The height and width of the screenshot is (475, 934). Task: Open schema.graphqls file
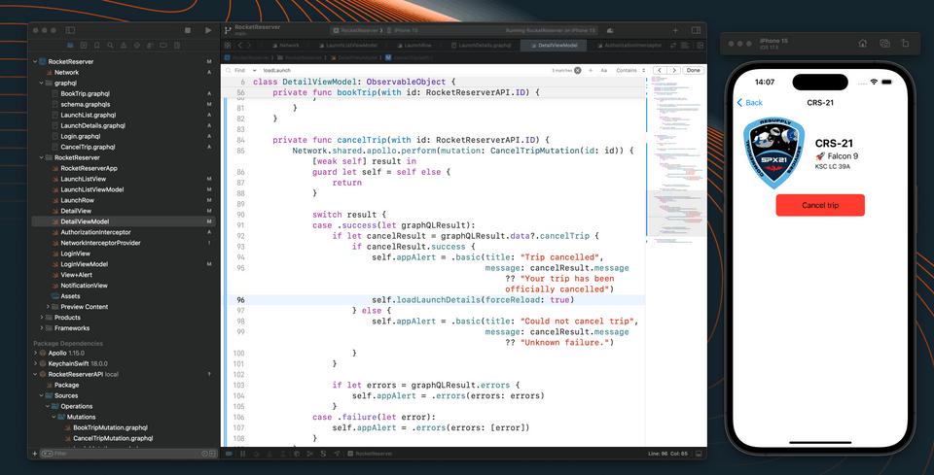pos(86,104)
